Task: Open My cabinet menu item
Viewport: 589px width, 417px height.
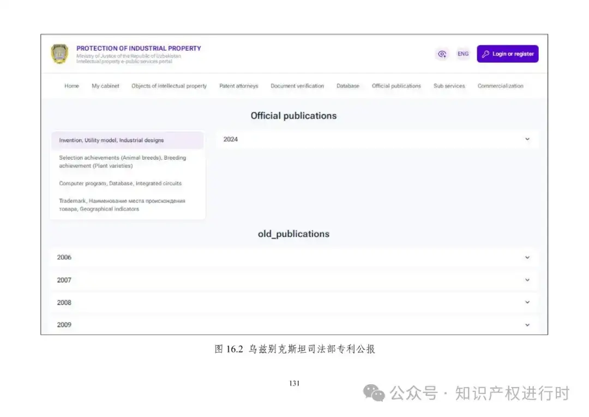Action: coord(105,86)
